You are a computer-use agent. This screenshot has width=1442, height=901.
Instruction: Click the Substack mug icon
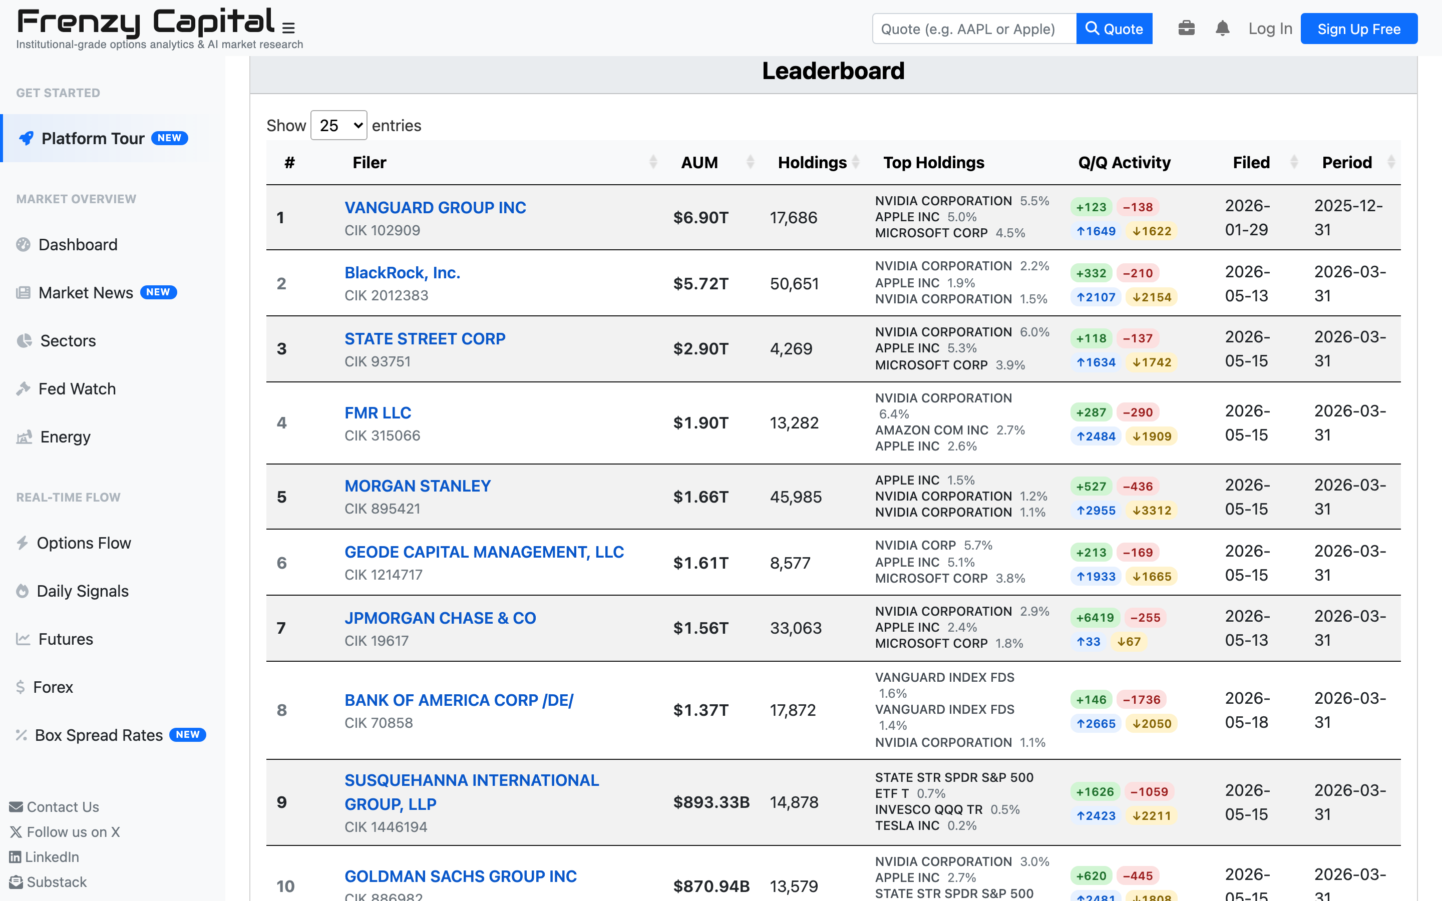tap(16, 882)
